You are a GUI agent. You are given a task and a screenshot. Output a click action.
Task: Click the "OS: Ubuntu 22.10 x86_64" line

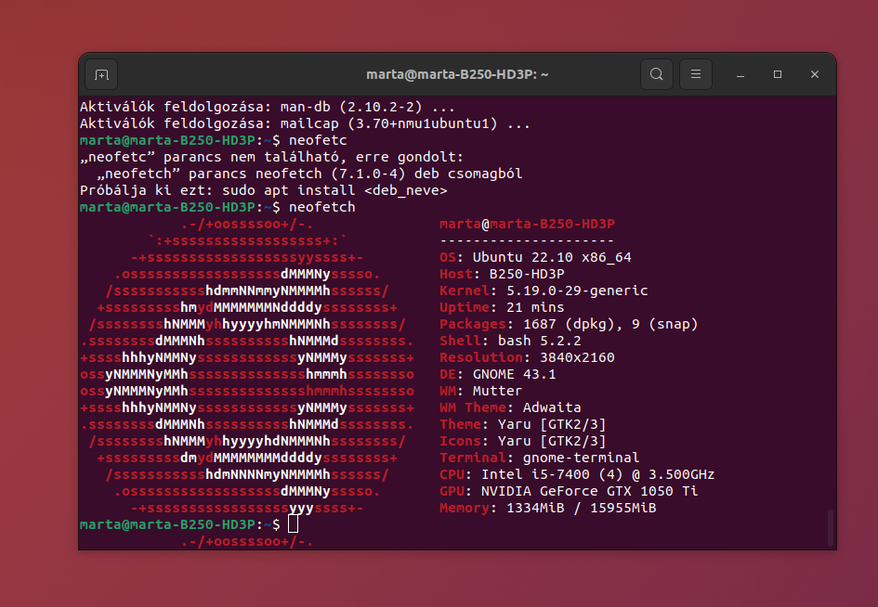(x=535, y=257)
